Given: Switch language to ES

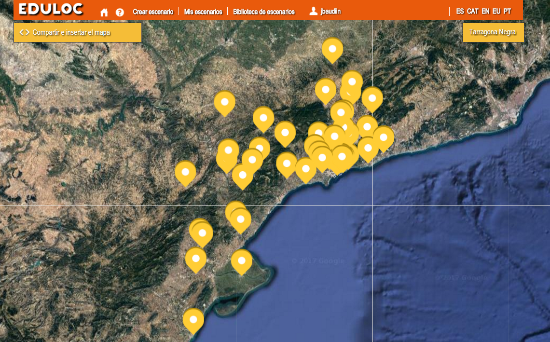Looking at the screenshot, I should point(460,11).
